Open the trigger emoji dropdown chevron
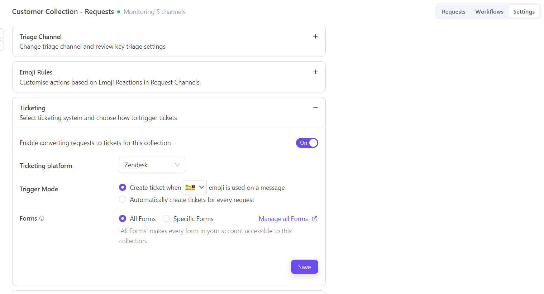 tap(202, 187)
